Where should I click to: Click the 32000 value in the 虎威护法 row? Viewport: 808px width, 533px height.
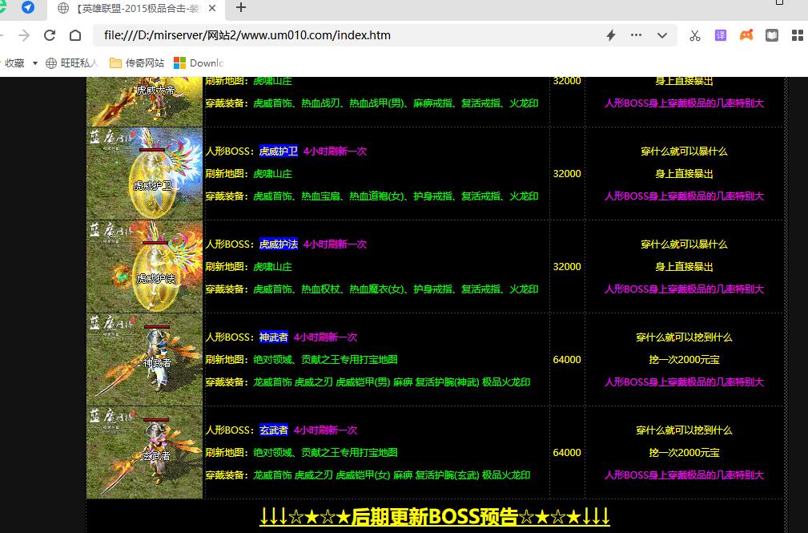(567, 267)
